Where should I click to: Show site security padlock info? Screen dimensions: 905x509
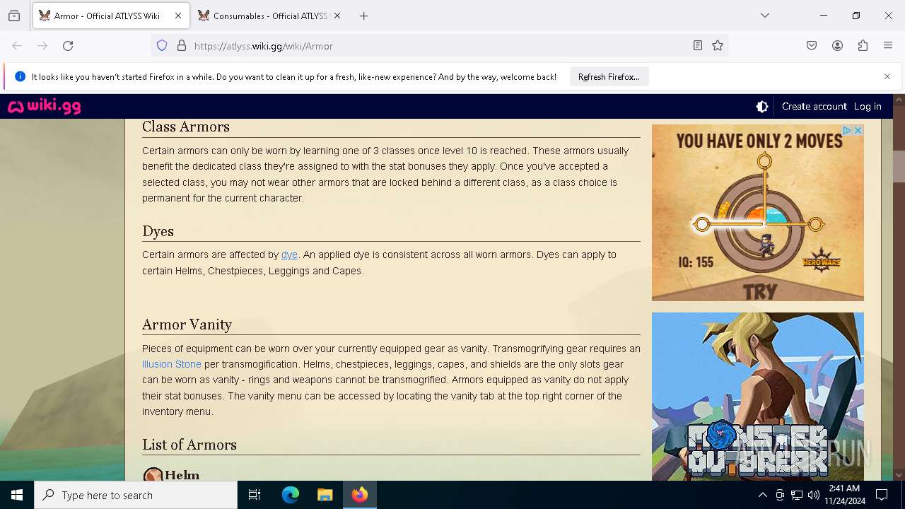(182, 46)
